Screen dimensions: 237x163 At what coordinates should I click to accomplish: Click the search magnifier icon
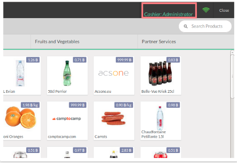pos(185,26)
